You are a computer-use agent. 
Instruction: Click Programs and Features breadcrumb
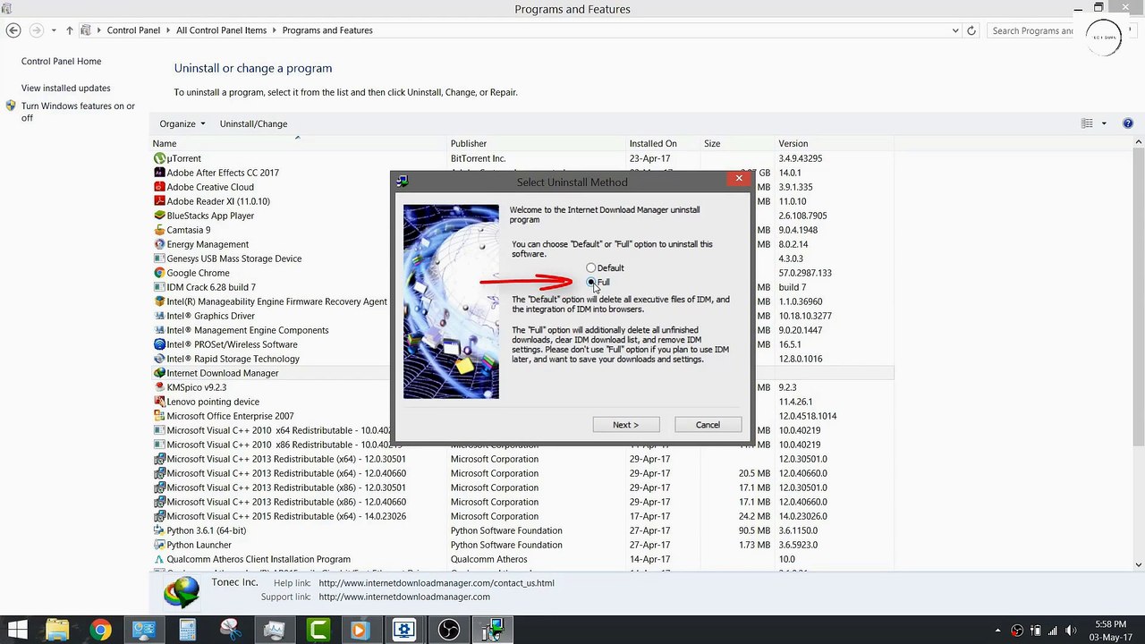(x=327, y=30)
